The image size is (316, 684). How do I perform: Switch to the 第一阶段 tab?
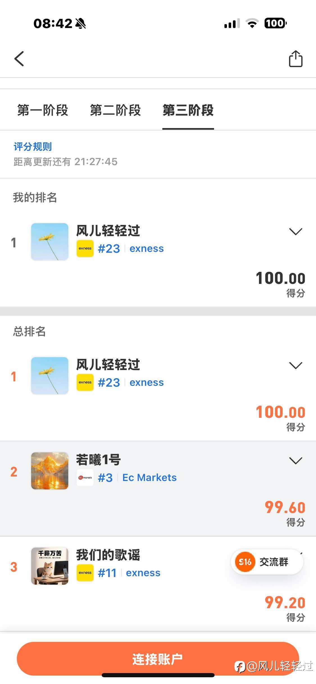(43, 110)
